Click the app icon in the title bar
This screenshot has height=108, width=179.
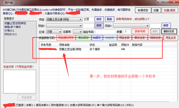pyautogui.click(x=2, y=3)
